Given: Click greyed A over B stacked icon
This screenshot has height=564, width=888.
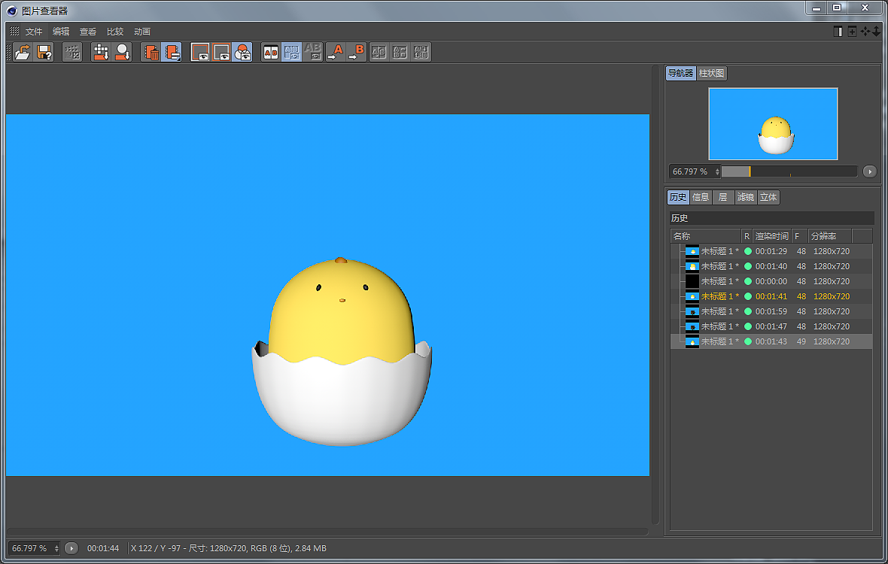Looking at the screenshot, I should (400, 52).
